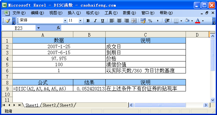This screenshot has height=115, width=217.
Task: Click the Excel icon in title bar
Action: [4, 5]
